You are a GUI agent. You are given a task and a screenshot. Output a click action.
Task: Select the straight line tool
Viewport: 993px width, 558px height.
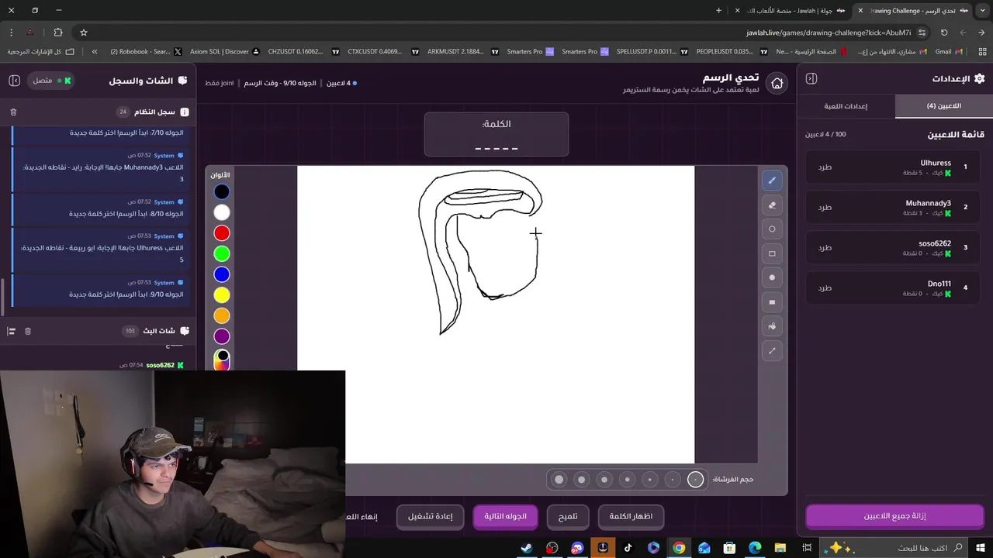(x=772, y=351)
